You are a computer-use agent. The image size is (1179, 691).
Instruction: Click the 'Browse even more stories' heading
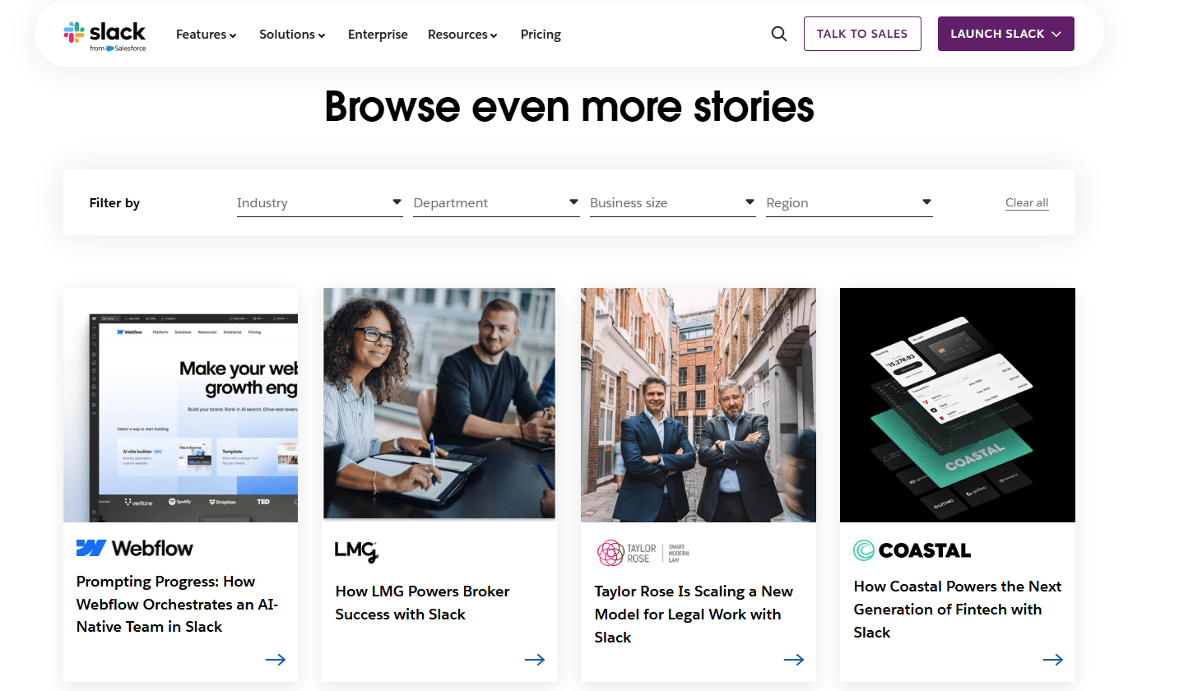pyautogui.click(x=569, y=107)
